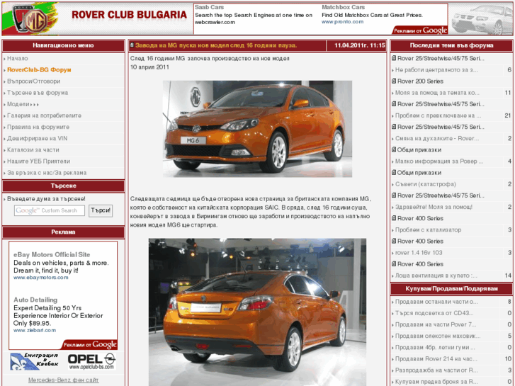Open topic Съвети (катастрофа)

[425, 184]
